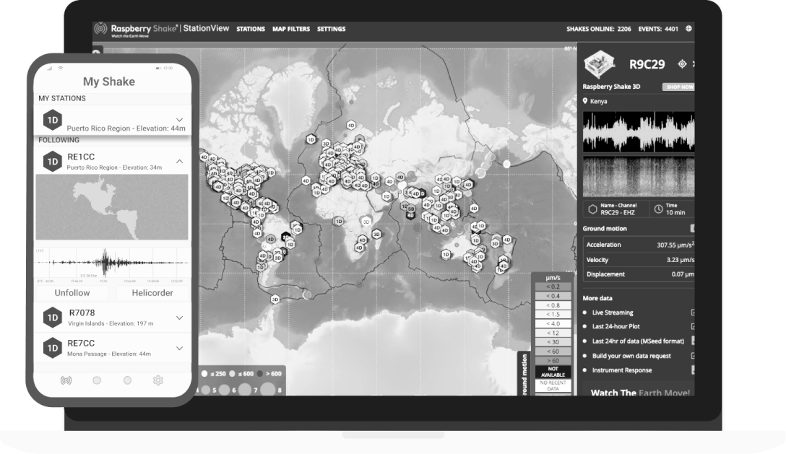Open the MAP FILTERS menu
The image size is (786, 454).
tap(291, 29)
